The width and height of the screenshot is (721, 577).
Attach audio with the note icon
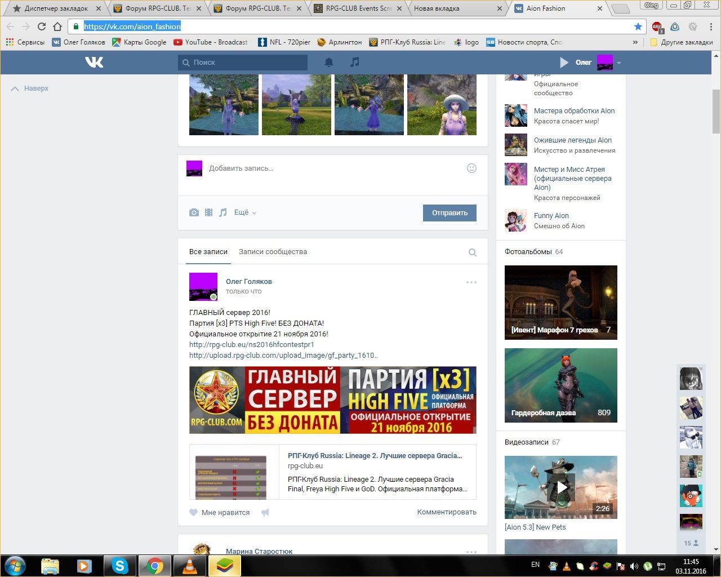tap(223, 212)
